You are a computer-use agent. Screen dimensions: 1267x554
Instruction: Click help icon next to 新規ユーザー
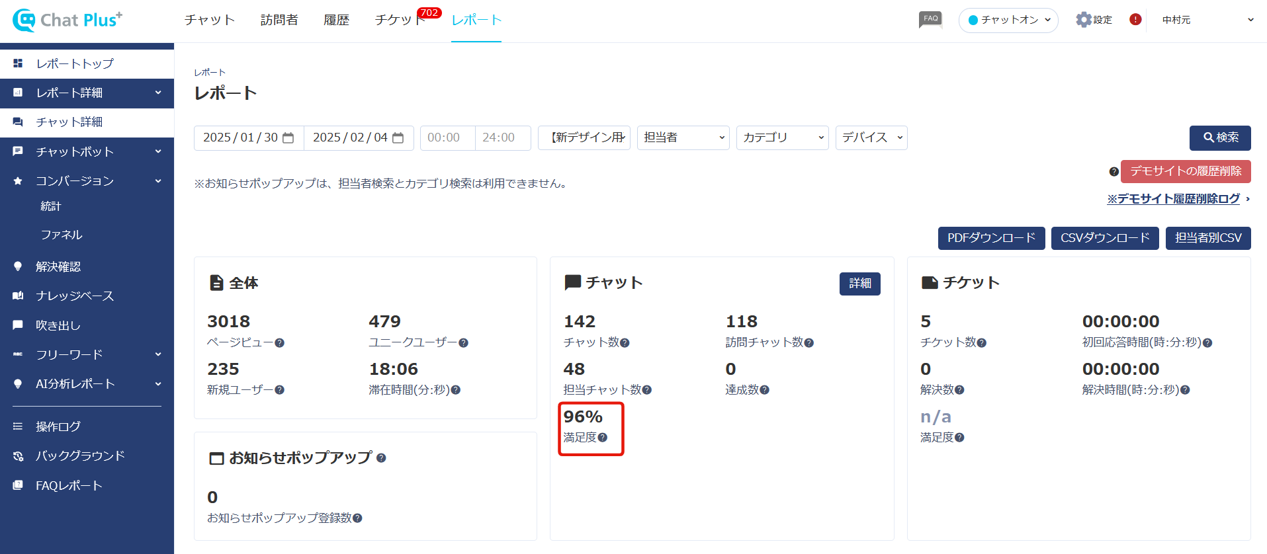point(279,390)
